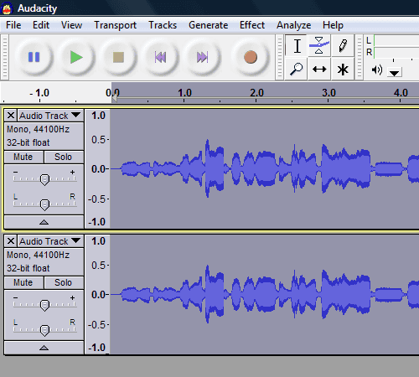Click the second track's pan slider
Viewport: 419px width, 377px height.
click(x=44, y=330)
